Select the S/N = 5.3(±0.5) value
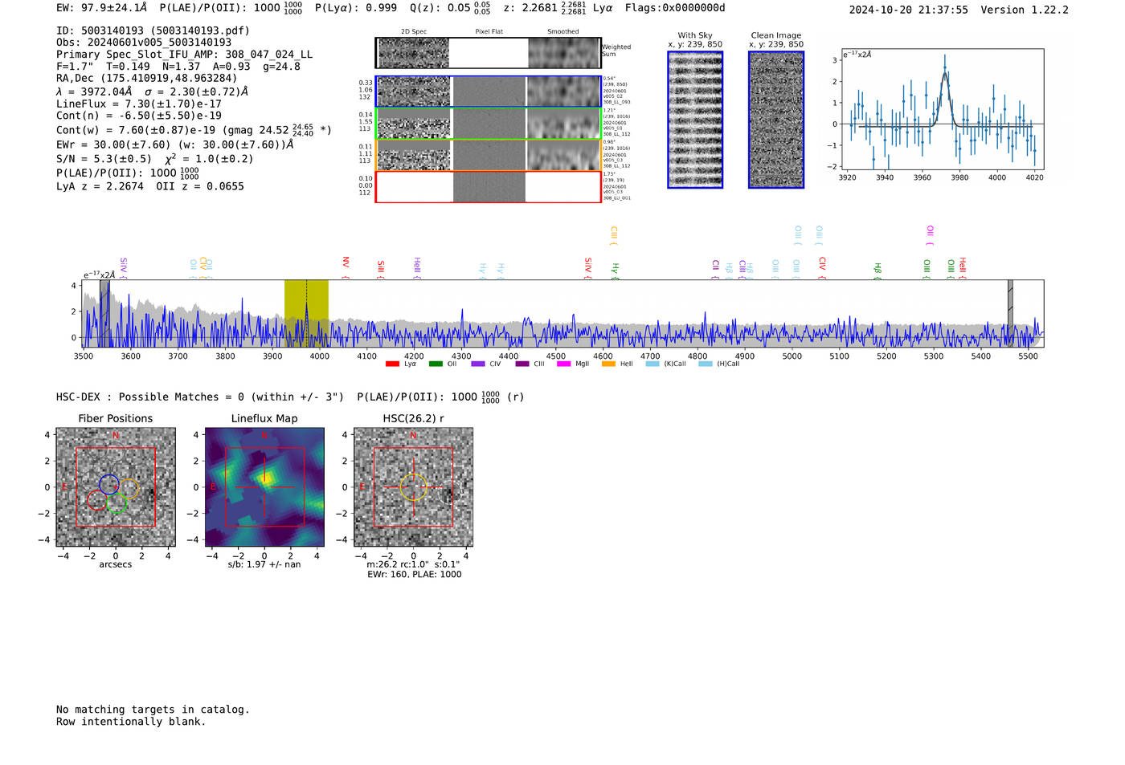1125x765 pixels. (x=104, y=159)
